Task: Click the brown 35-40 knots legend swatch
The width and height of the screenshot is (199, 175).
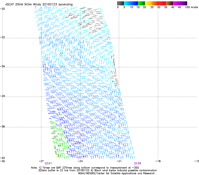Action: click(x=169, y=3)
